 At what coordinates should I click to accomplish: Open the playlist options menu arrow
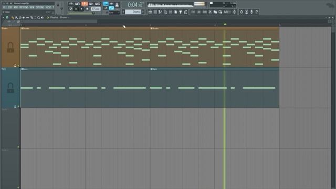4,17
